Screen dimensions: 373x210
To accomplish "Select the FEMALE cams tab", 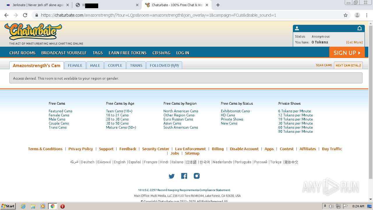I will tap(75, 65).
